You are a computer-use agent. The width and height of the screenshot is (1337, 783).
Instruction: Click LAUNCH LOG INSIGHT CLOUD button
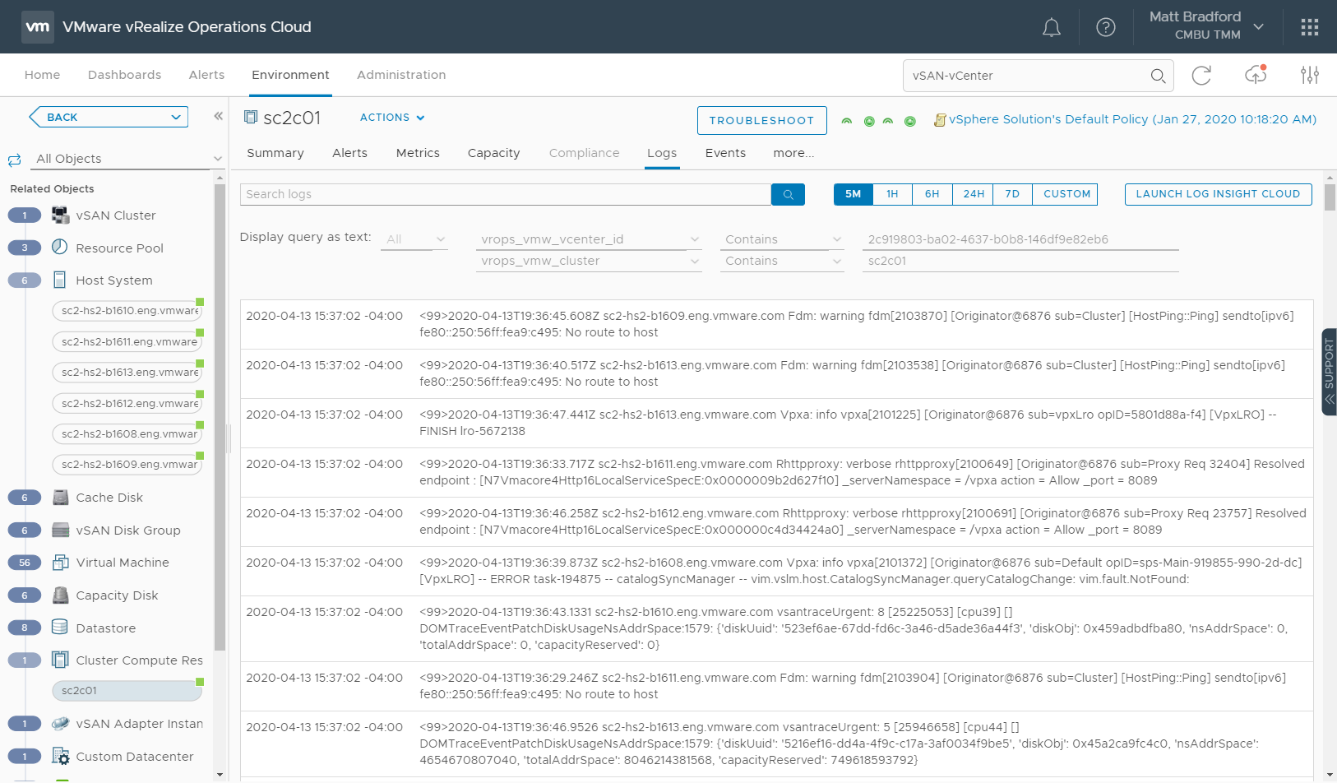pyautogui.click(x=1218, y=194)
